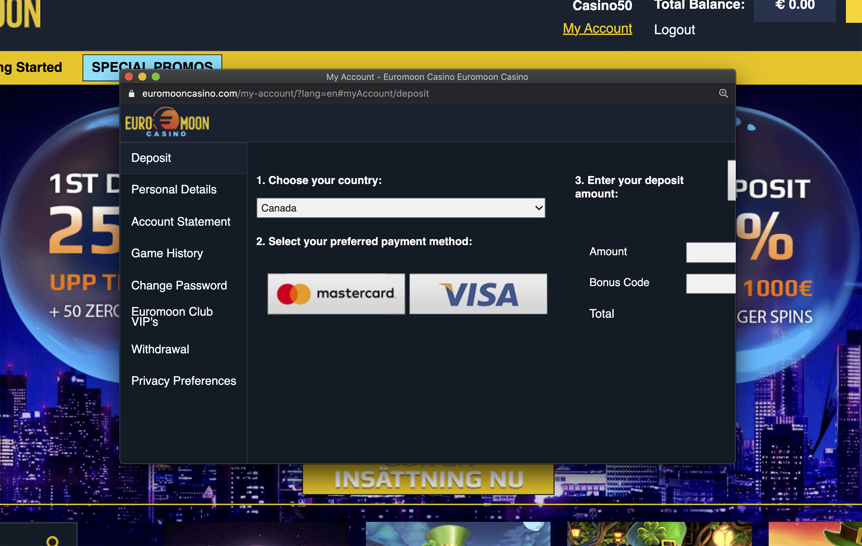Select VISA payment method

coord(478,294)
